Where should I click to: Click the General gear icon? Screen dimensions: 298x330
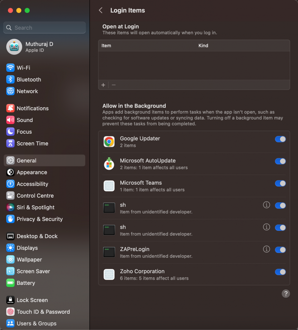point(10,160)
